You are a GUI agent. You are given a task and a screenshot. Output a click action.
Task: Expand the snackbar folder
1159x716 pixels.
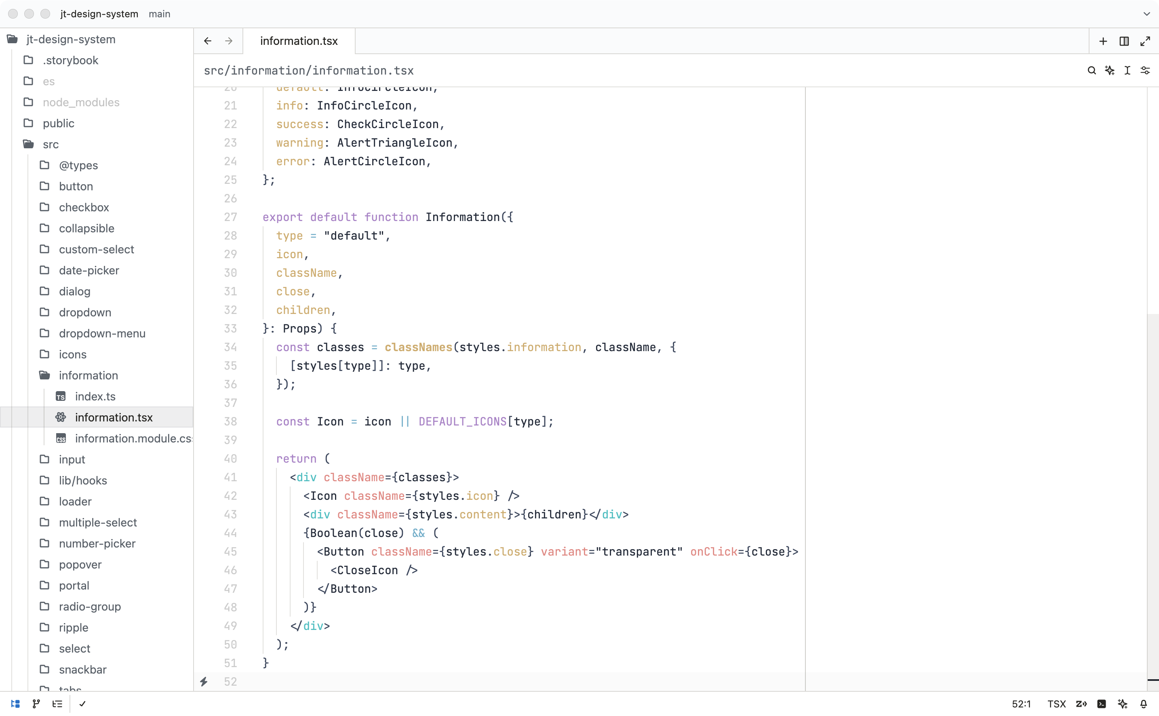click(97, 669)
